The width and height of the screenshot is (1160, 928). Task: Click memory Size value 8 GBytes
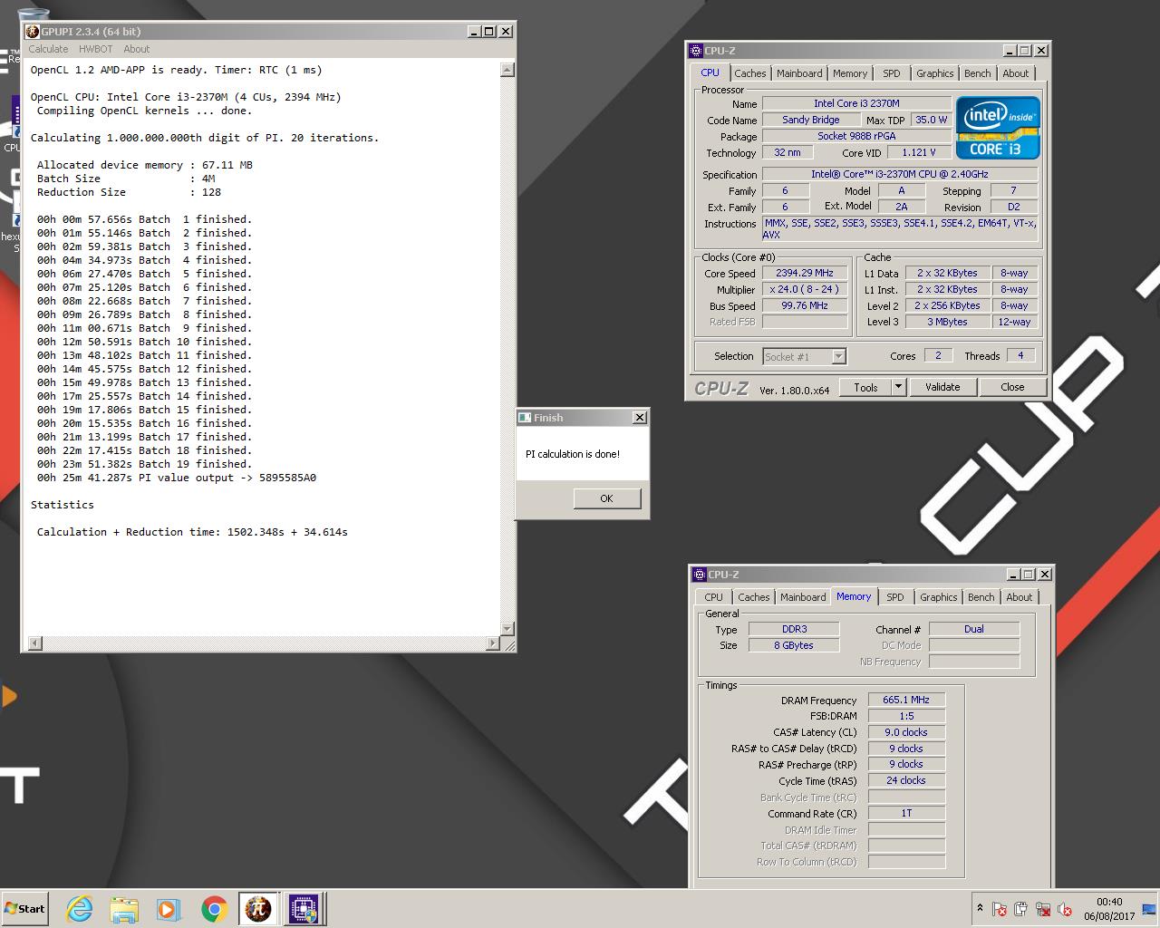click(794, 645)
